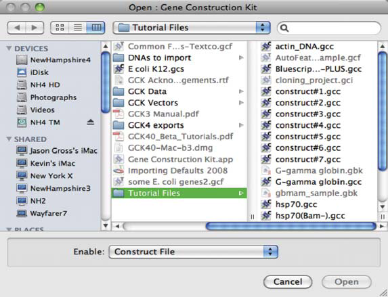Select the construct#6.gcc file icon
This screenshot has height=297, width=388.
click(266, 148)
